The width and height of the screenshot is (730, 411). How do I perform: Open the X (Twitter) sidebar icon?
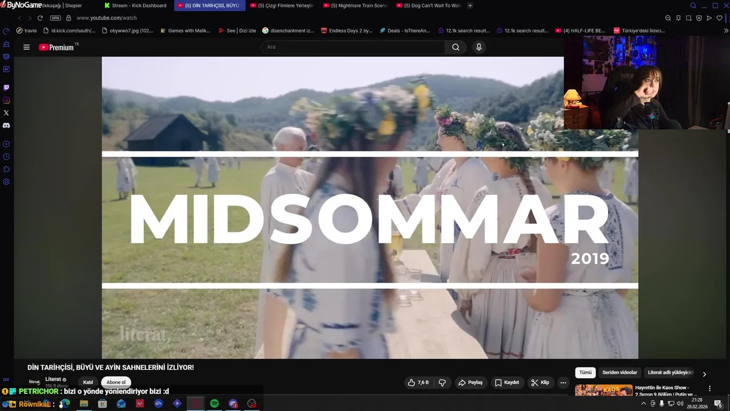point(6,113)
